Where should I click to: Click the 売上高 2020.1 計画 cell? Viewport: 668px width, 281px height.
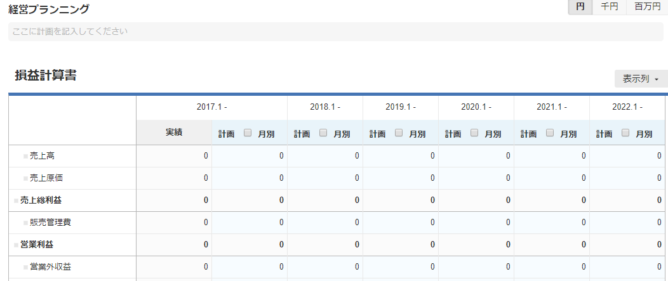(x=476, y=156)
